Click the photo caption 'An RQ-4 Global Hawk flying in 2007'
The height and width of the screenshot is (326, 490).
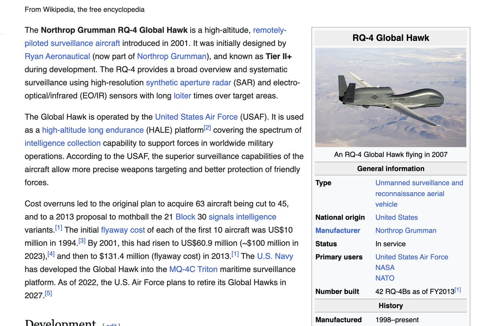point(391,154)
